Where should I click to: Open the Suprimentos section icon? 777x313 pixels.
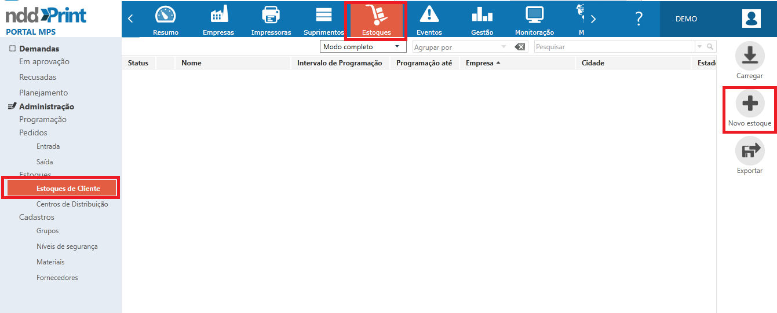click(324, 15)
